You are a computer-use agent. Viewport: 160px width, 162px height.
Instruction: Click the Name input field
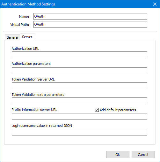[x=90, y=17]
